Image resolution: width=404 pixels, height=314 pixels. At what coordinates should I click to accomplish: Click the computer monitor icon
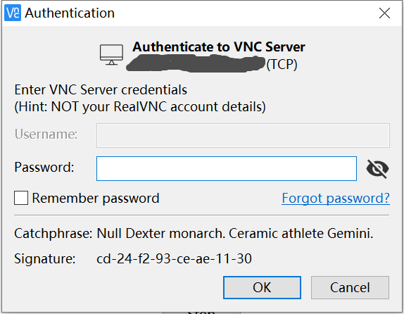[x=111, y=55]
